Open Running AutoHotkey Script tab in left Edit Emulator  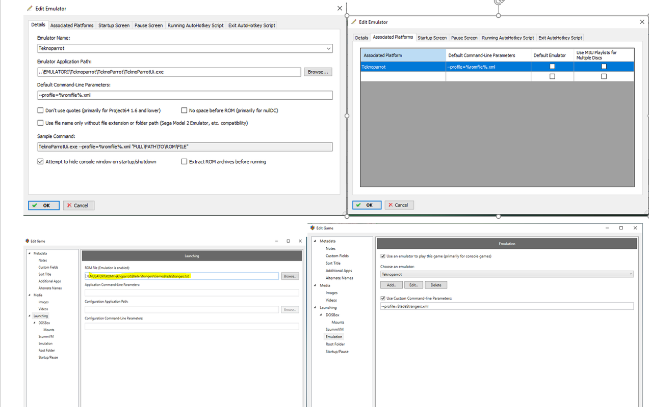click(x=195, y=25)
